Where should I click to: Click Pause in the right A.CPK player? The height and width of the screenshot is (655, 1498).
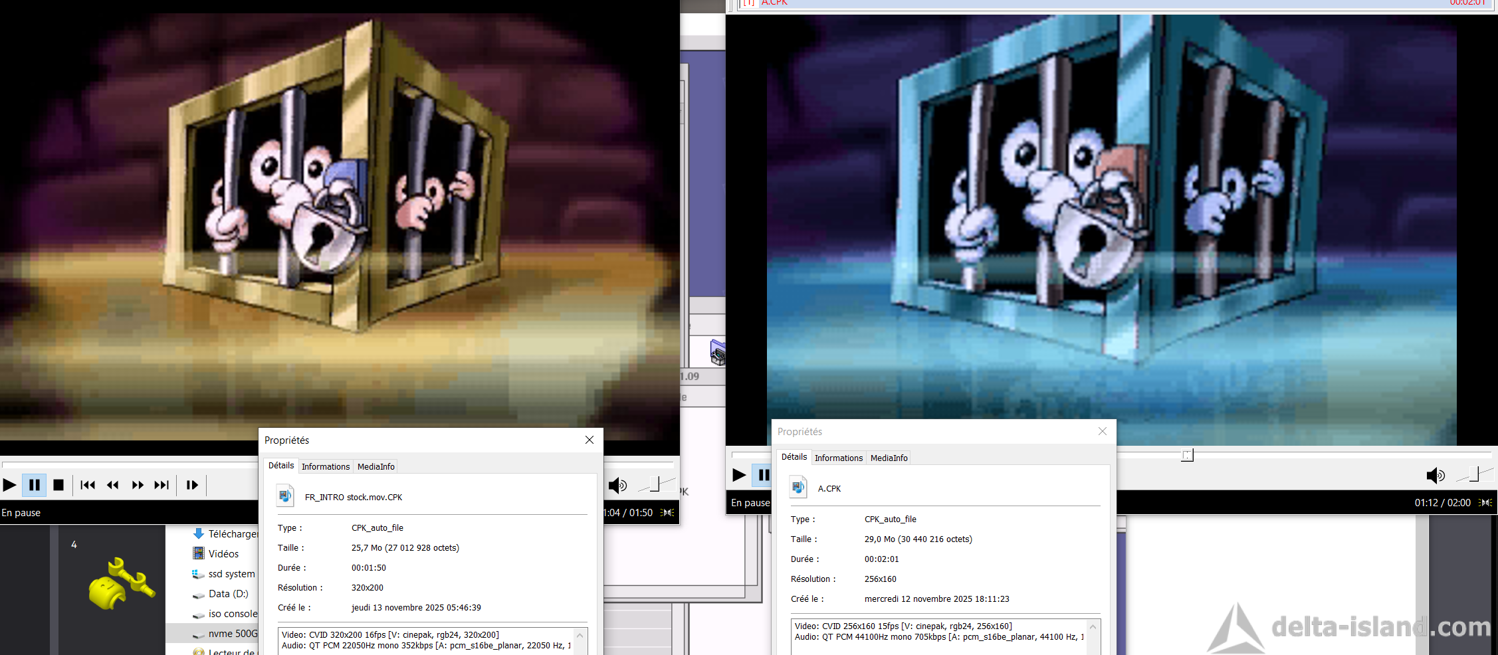(x=763, y=475)
